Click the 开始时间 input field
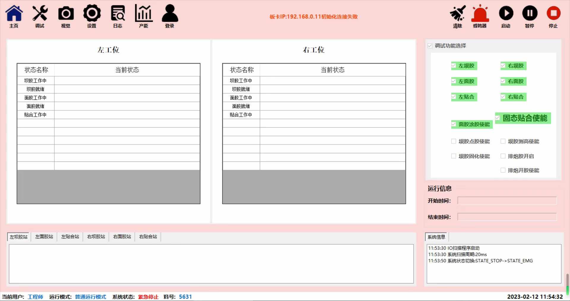570x301 pixels. (x=507, y=201)
